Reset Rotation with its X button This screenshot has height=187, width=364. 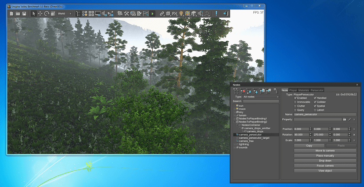point(354,135)
